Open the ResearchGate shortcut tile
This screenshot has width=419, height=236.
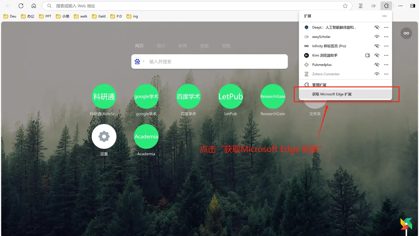273,96
